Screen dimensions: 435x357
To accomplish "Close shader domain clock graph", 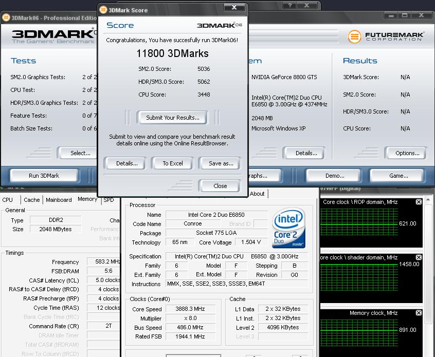I will tap(419, 257).
